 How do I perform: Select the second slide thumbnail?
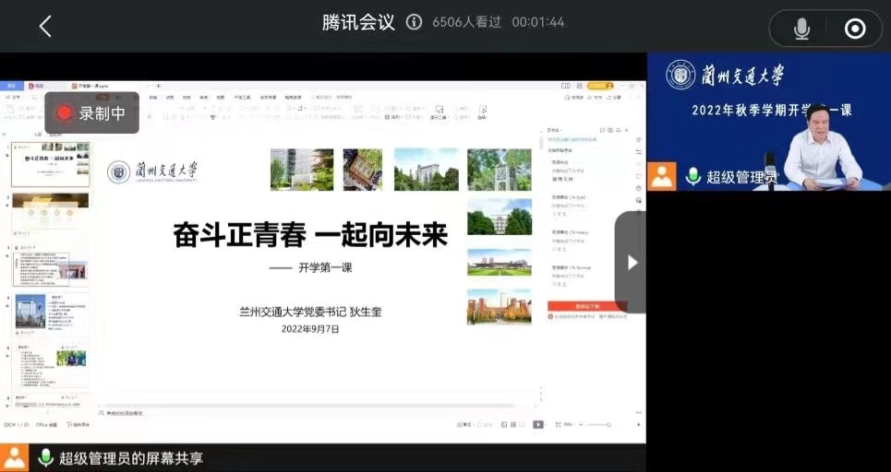51,213
